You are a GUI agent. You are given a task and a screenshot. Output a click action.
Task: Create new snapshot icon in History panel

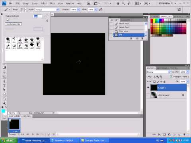(x=137, y=39)
